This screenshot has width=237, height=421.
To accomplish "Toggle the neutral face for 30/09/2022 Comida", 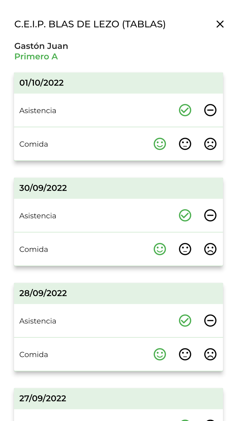I will [185, 249].
